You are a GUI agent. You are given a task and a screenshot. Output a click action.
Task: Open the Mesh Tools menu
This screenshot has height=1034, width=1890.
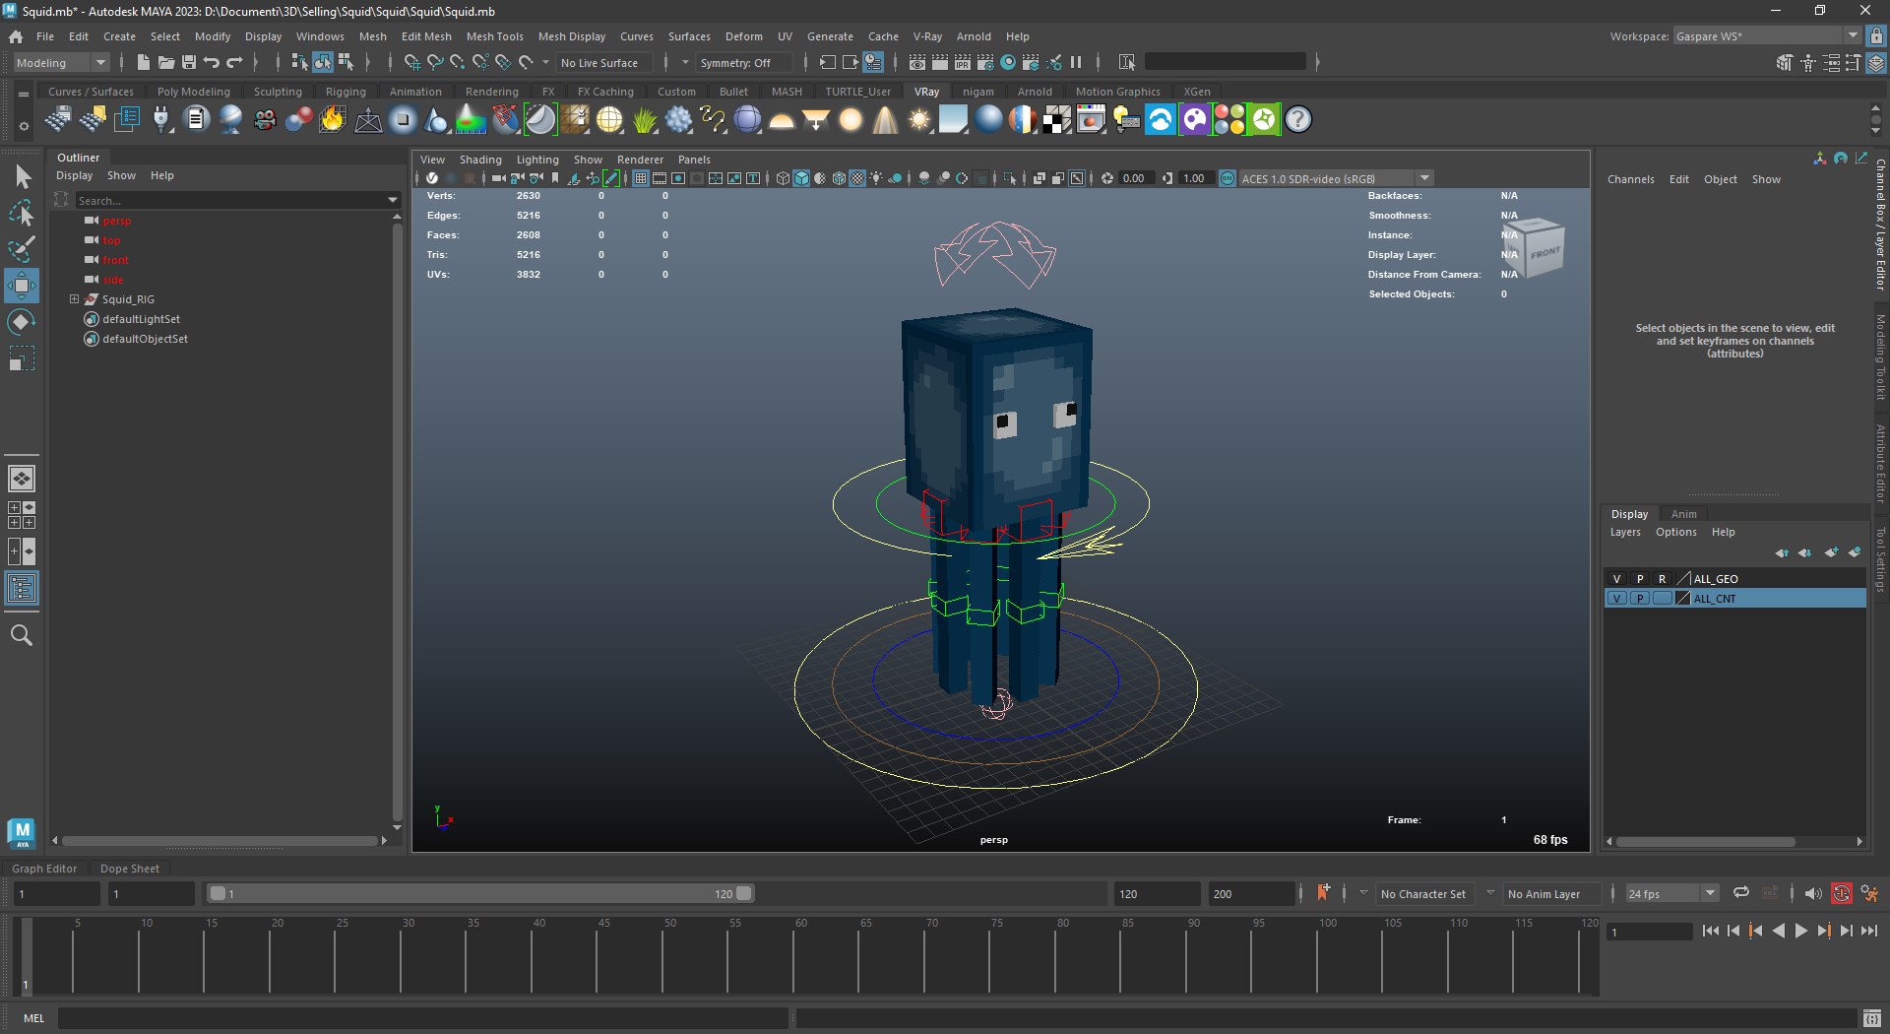pos(494,36)
